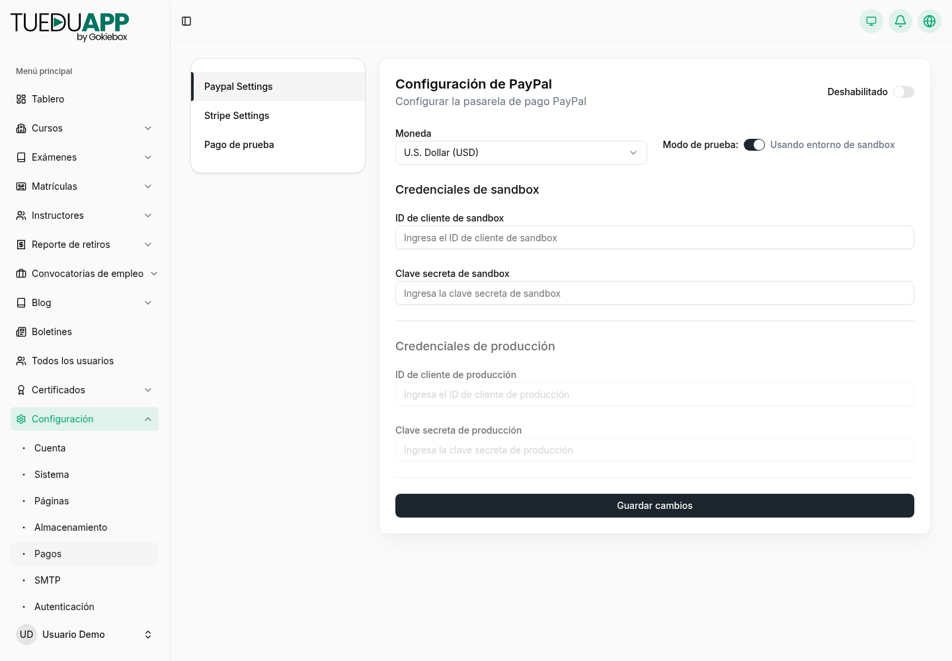Expand the Matrículas submenu chevron
The width and height of the screenshot is (952, 661).
[148, 186]
